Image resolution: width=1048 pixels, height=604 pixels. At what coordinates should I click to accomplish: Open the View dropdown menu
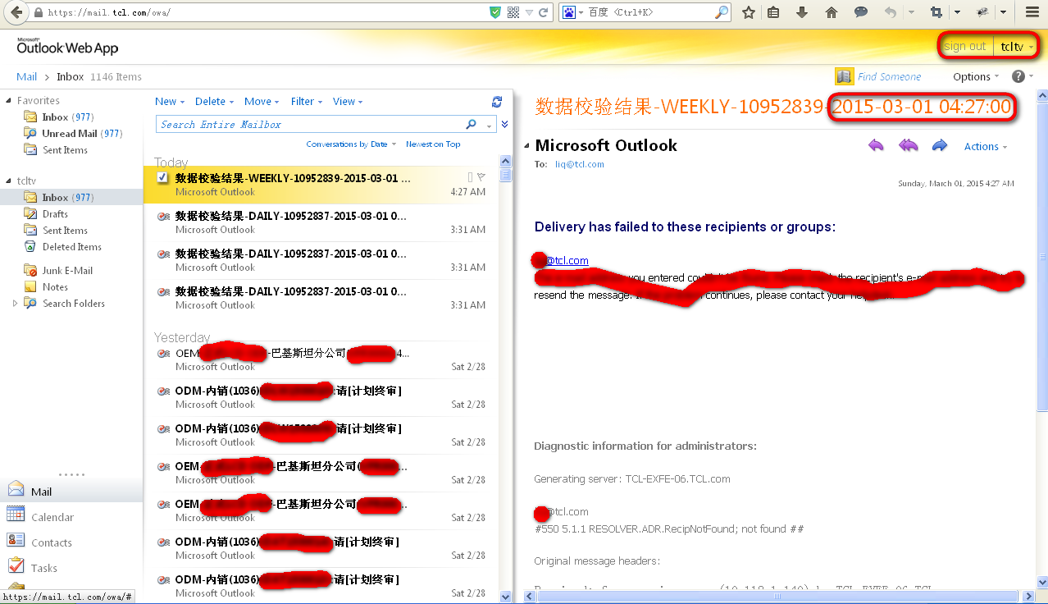click(x=348, y=102)
